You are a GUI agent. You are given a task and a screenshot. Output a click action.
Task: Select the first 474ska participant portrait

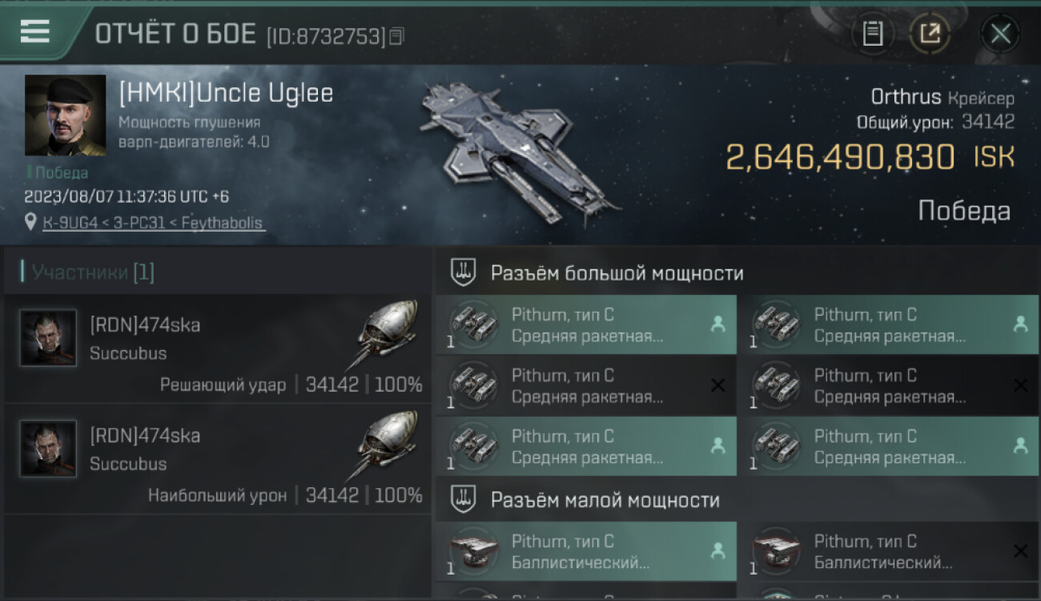click(49, 338)
